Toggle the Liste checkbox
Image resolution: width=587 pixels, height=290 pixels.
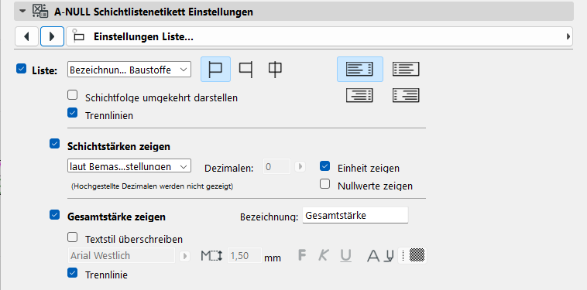(x=22, y=69)
